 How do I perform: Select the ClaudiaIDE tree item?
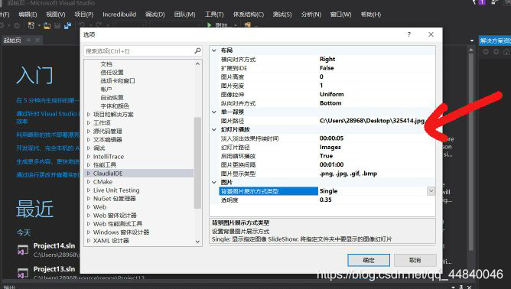click(x=108, y=174)
